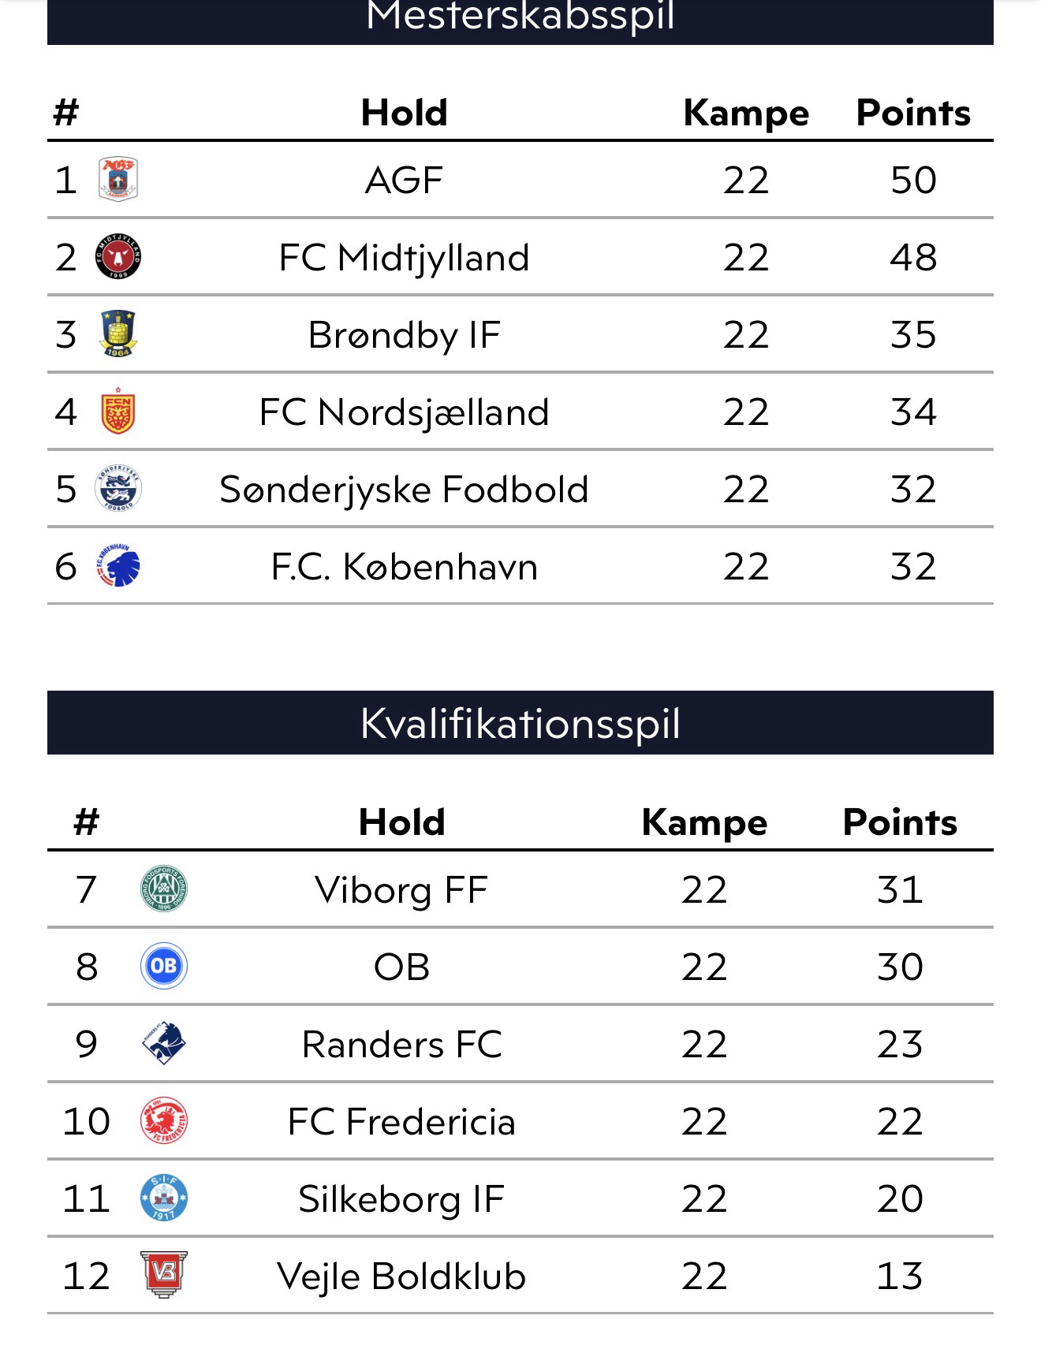1041x1349 pixels.
Task: Click the Kampe header in Kvalifikationsspil table
Action: [704, 822]
